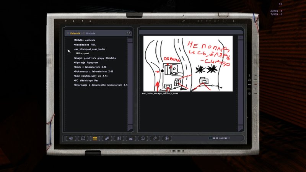Click the hand-drawn military post map image
The width and height of the screenshot is (306, 172).
coord(188,63)
